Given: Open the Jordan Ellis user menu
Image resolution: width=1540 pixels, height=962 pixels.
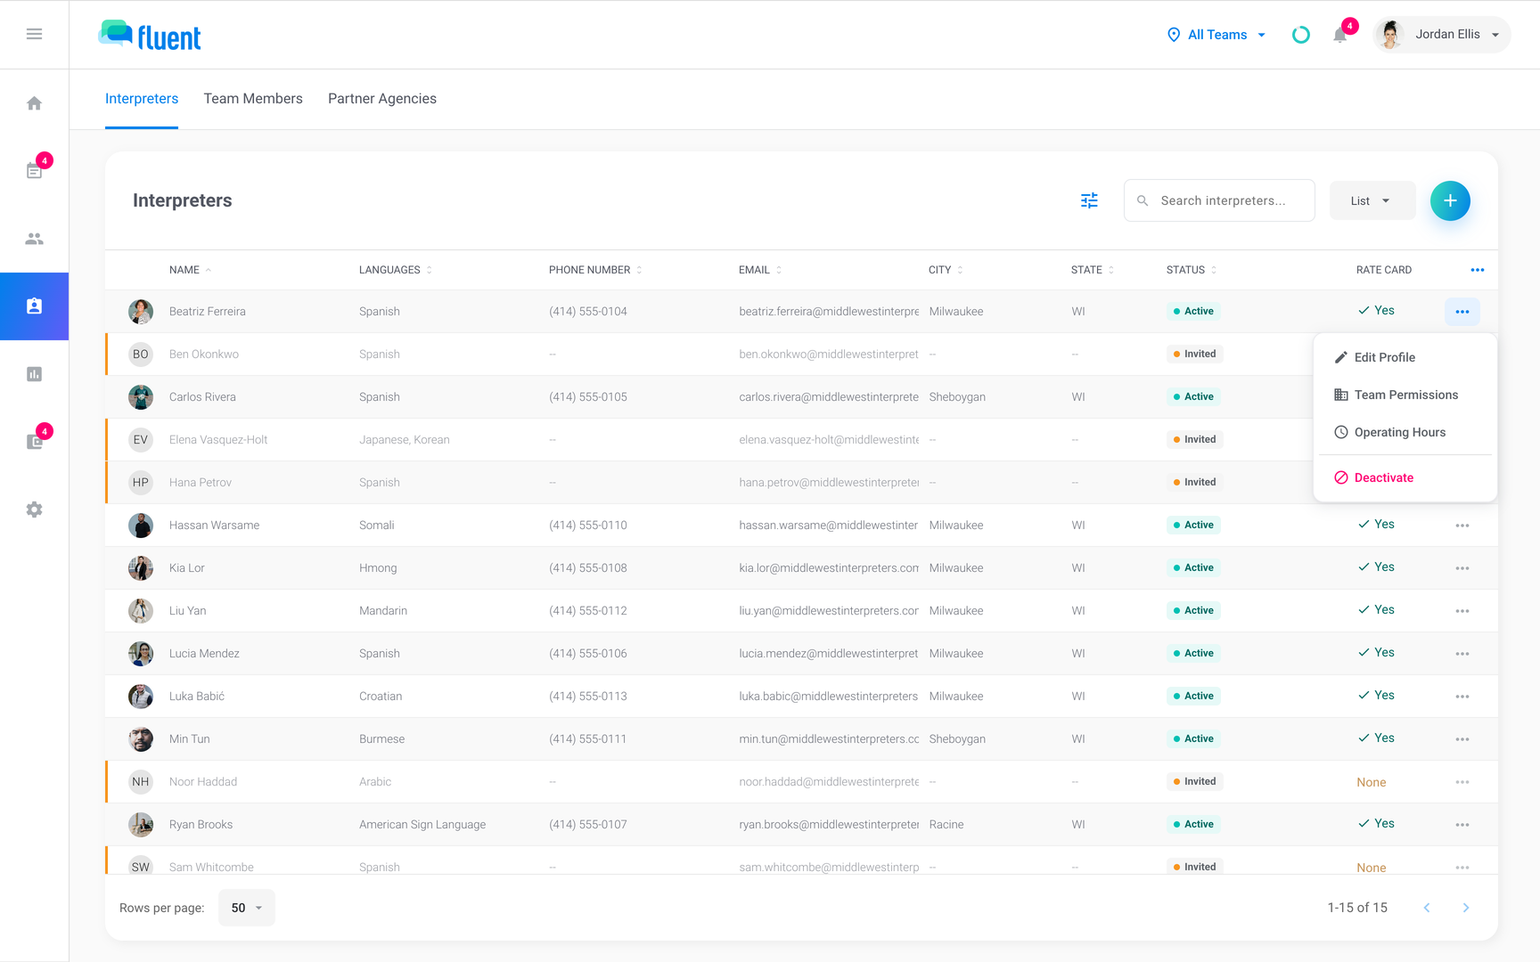Looking at the screenshot, I should (1442, 35).
